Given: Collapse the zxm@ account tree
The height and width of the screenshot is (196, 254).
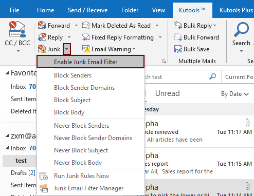Looking at the screenshot, I should (x=7, y=136).
